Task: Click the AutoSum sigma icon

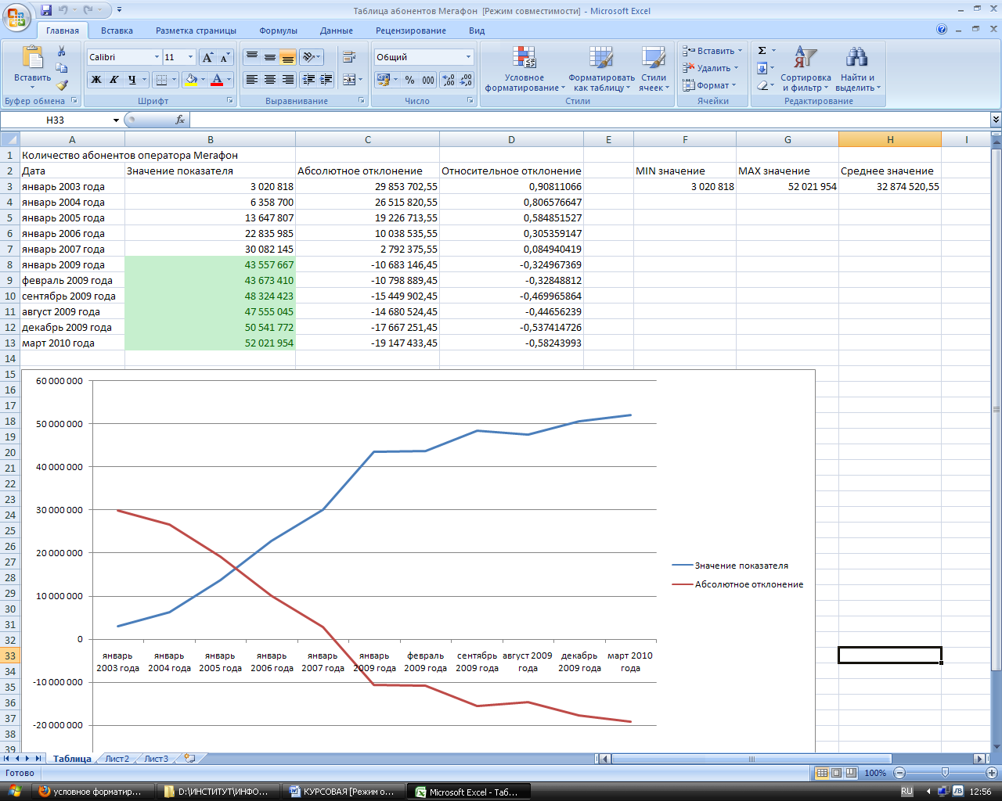Action: (x=762, y=51)
